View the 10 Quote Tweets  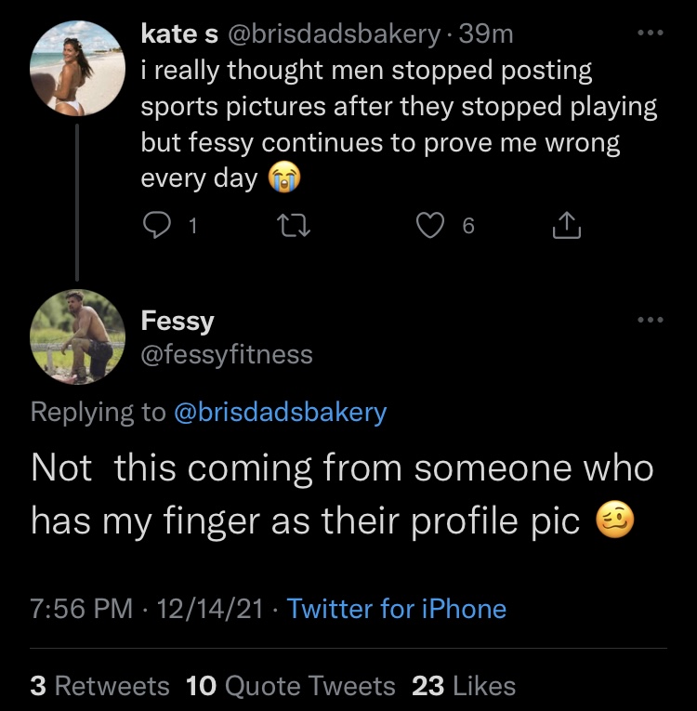(x=290, y=686)
